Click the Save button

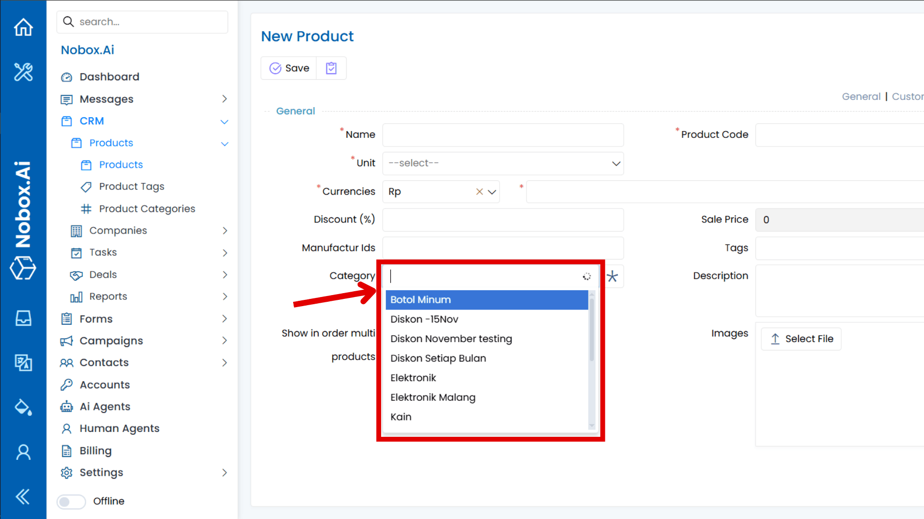pos(288,68)
